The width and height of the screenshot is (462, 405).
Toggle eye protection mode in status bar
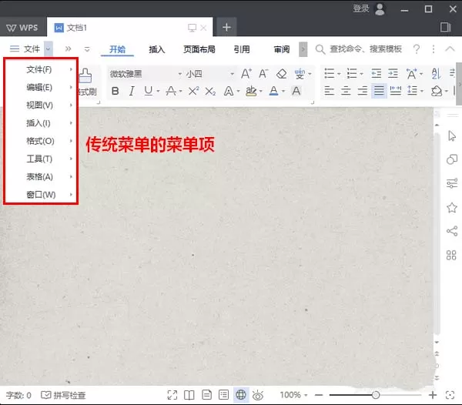click(x=258, y=395)
